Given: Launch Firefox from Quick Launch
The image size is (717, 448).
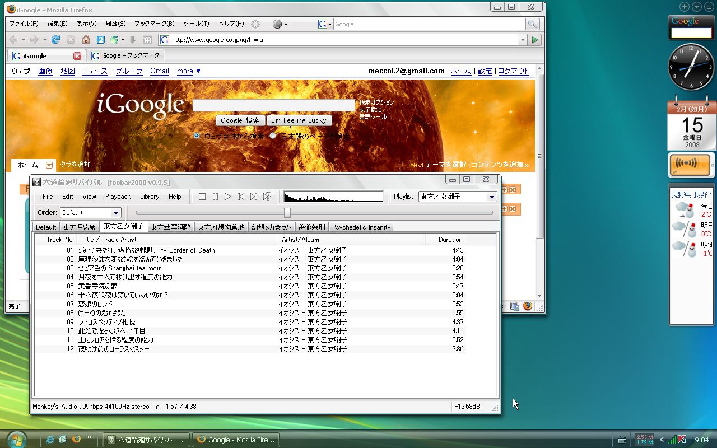Looking at the screenshot, I should 76,440.
